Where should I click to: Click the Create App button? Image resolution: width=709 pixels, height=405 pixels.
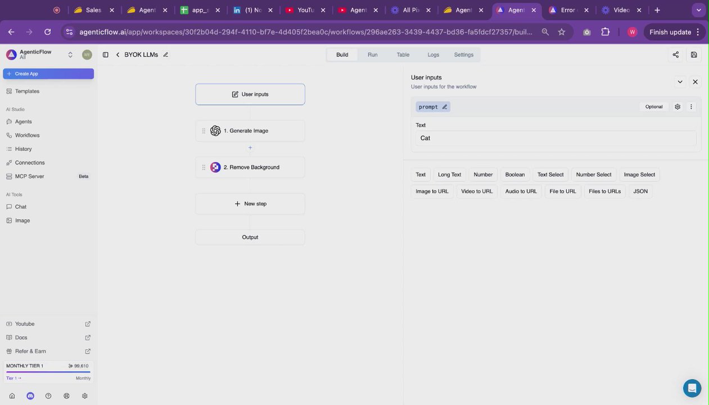pos(48,74)
